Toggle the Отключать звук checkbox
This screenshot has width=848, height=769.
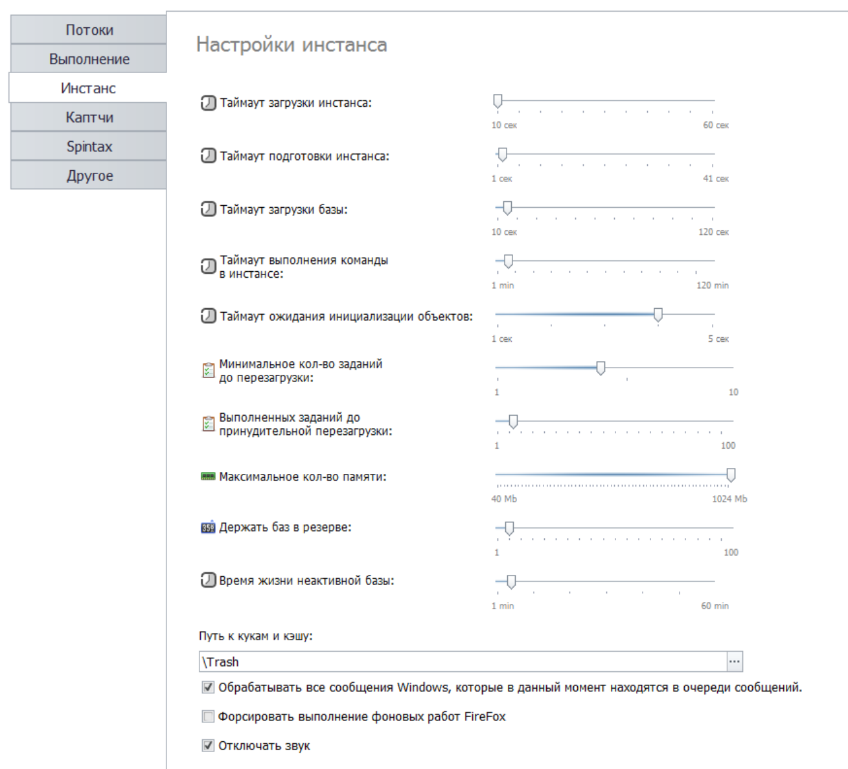(x=208, y=746)
